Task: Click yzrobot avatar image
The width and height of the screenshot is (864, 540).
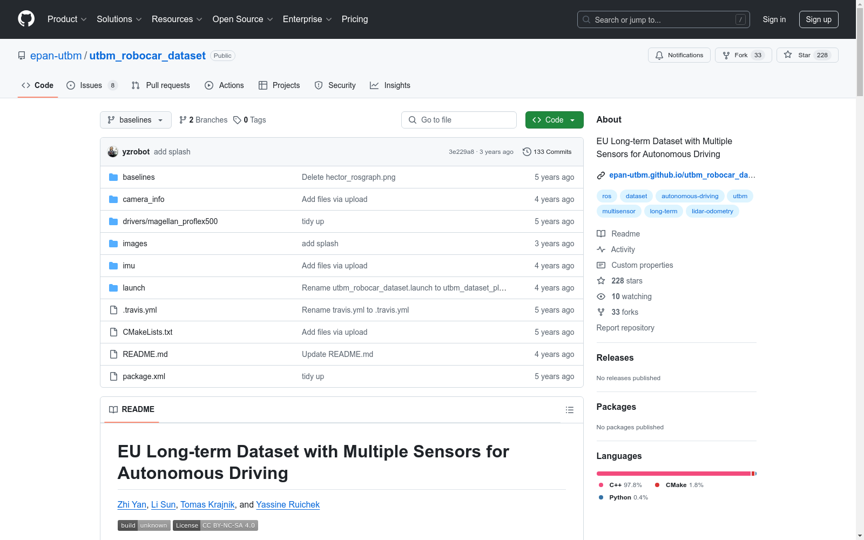Action: 113,152
